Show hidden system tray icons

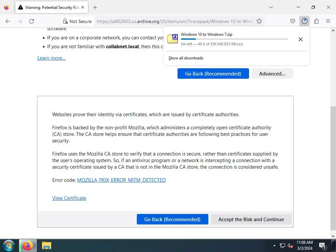point(274,245)
